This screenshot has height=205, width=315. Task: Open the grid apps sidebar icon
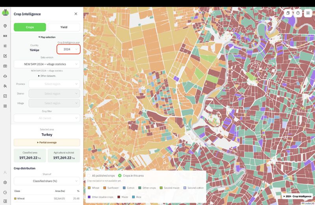click(5, 106)
